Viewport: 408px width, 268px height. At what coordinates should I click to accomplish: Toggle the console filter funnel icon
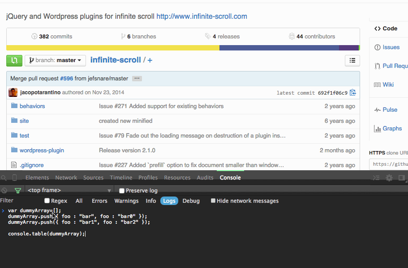point(18,191)
